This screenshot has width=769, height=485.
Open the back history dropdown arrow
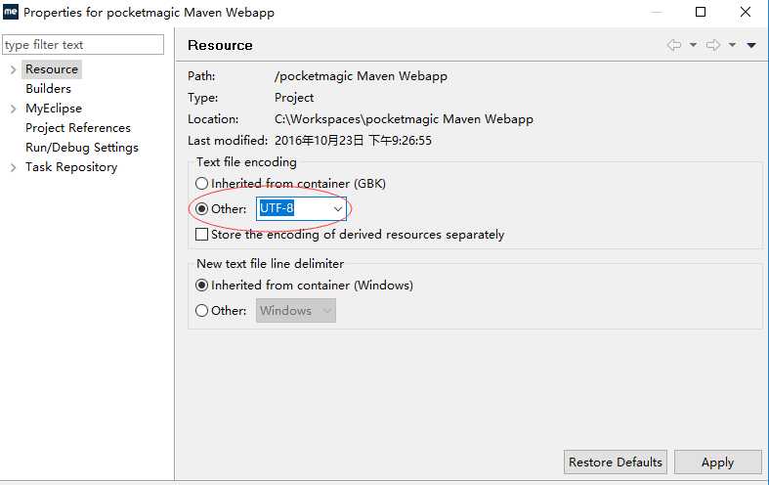click(x=693, y=45)
